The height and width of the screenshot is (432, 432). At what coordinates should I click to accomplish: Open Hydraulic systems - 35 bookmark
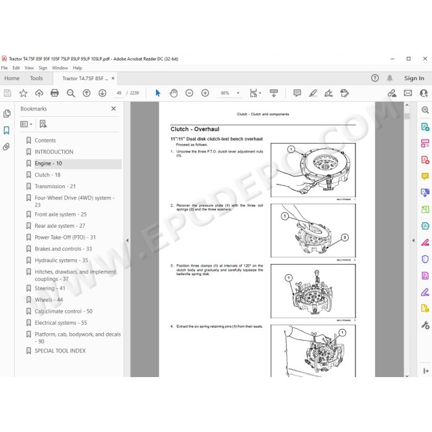click(61, 260)
